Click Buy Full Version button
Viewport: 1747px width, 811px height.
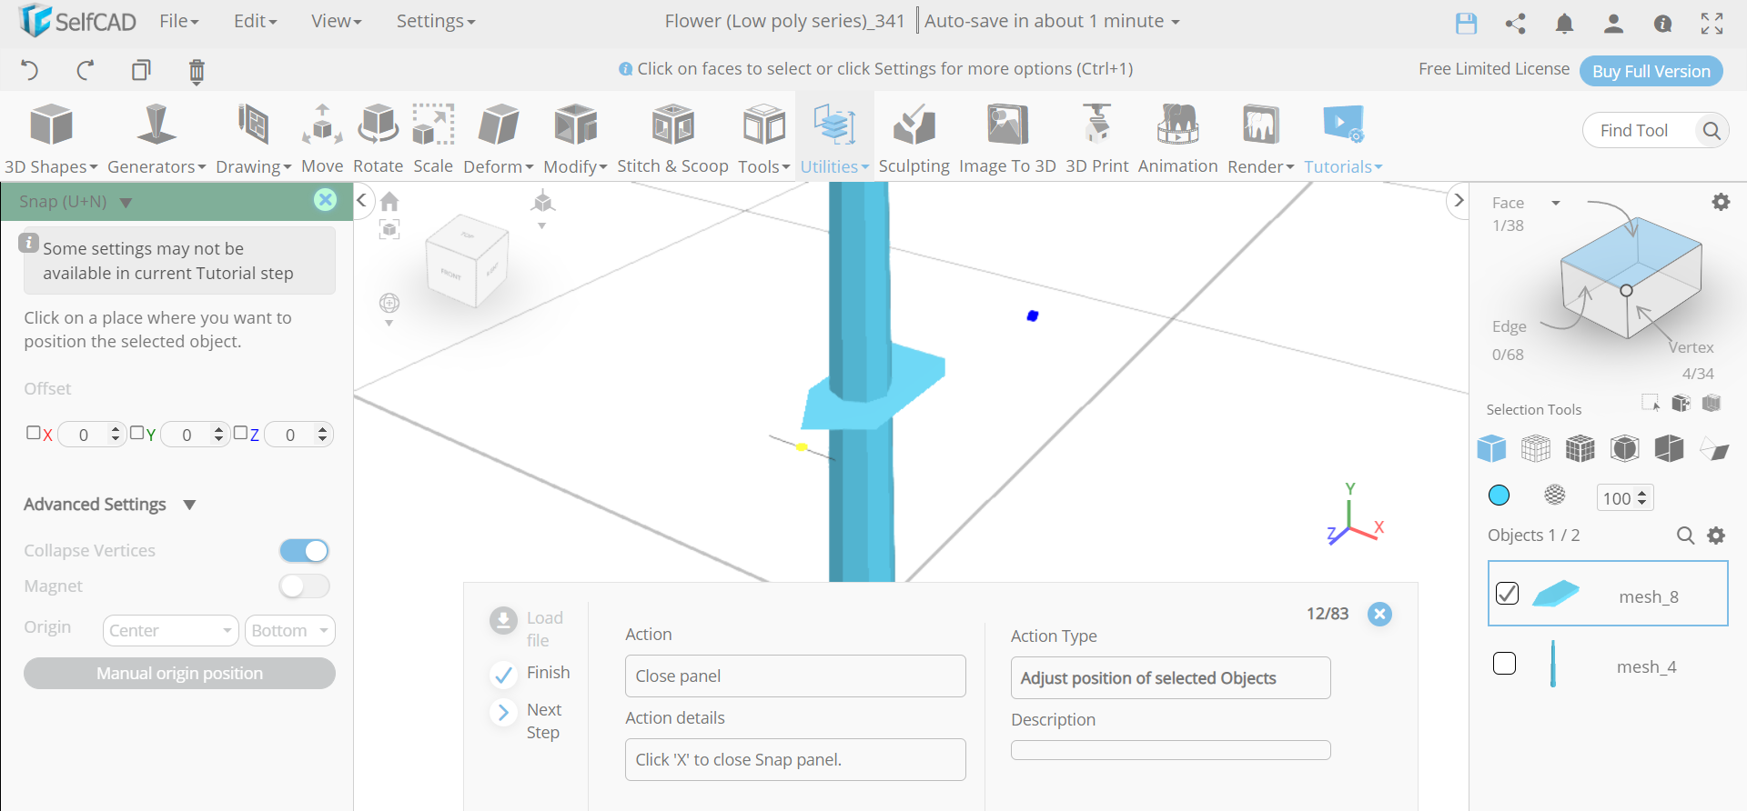(1651, 71)
